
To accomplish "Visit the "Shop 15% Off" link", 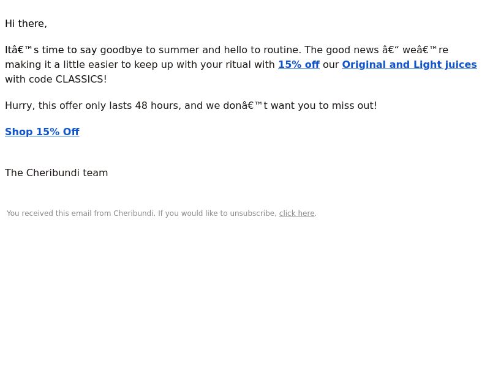I will coord(42,132).
